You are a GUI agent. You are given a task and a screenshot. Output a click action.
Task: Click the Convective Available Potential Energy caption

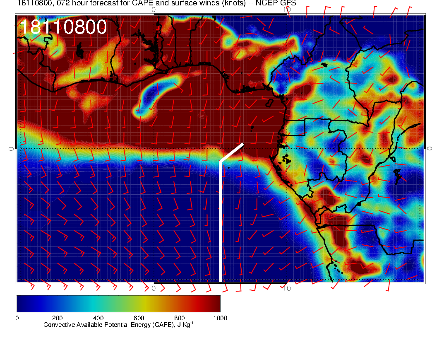pyautogui.click(x=118, y=325)
